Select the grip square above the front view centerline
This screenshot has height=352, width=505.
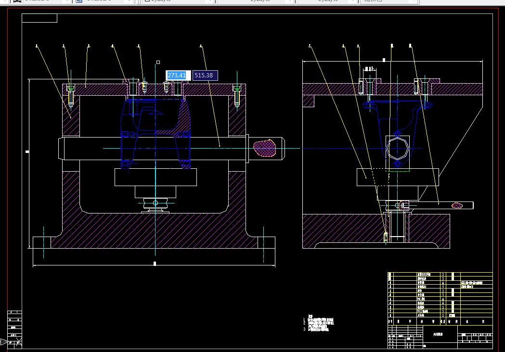(158, 62)
